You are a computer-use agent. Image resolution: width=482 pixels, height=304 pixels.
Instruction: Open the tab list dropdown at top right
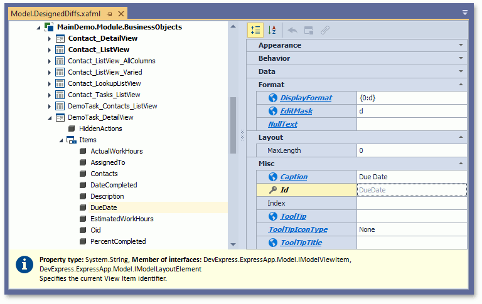465,13
